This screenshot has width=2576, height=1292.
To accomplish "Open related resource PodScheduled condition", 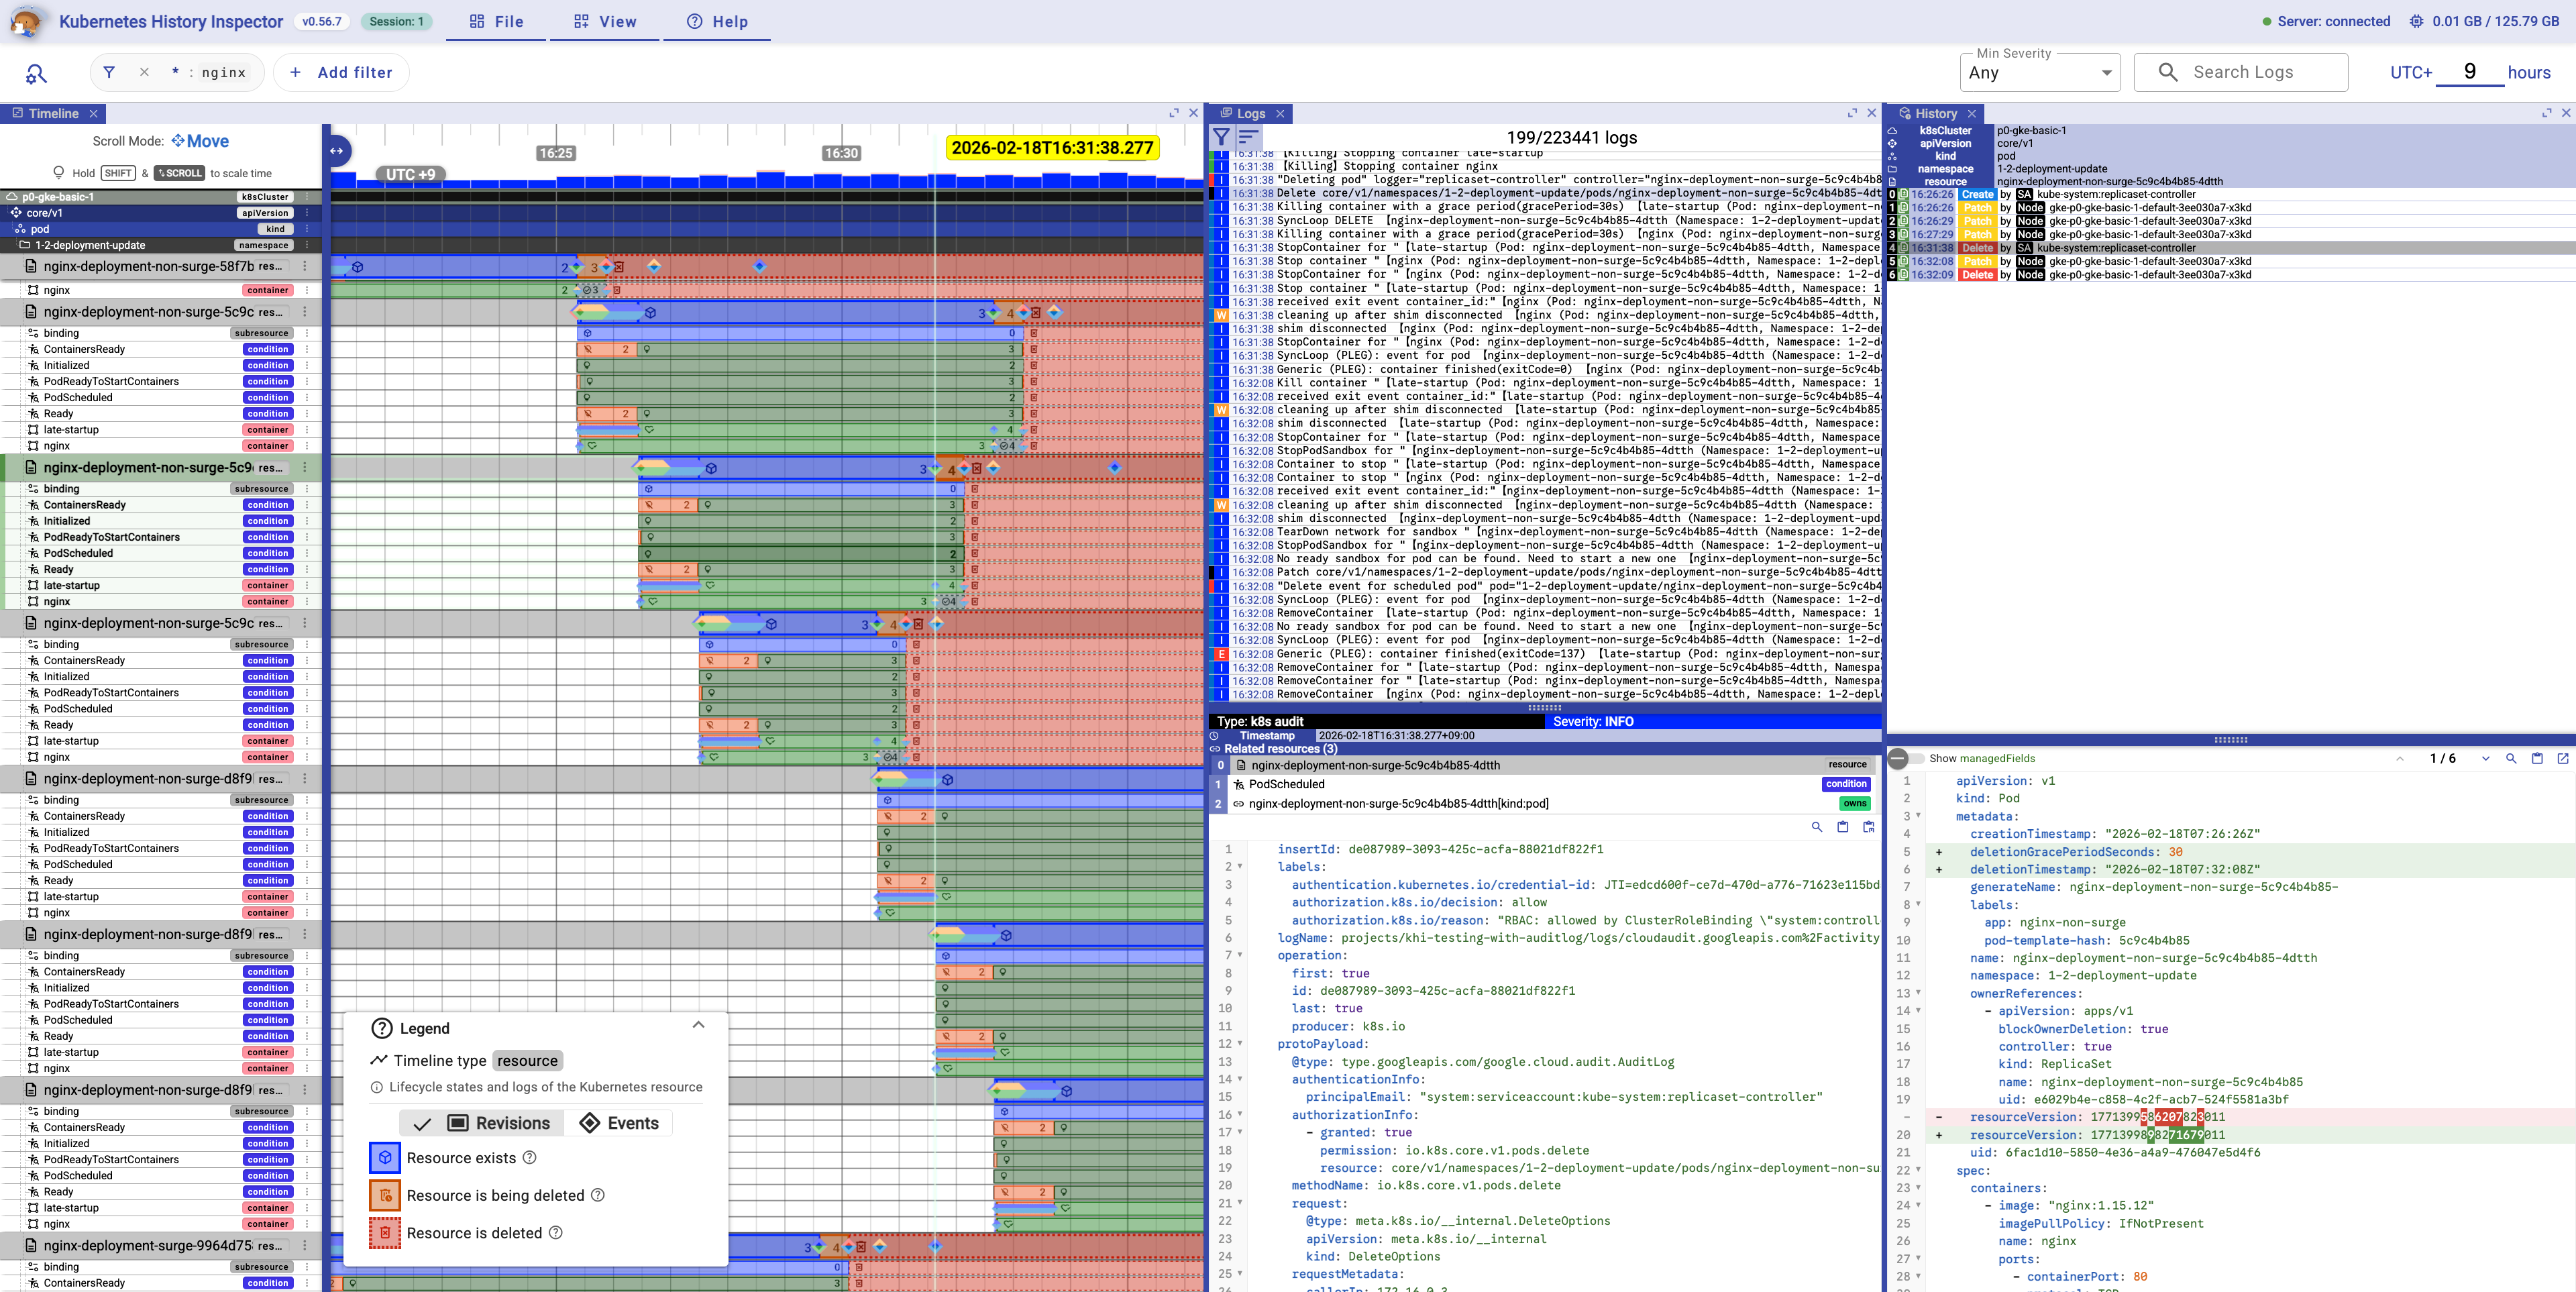I will 1544,784.
